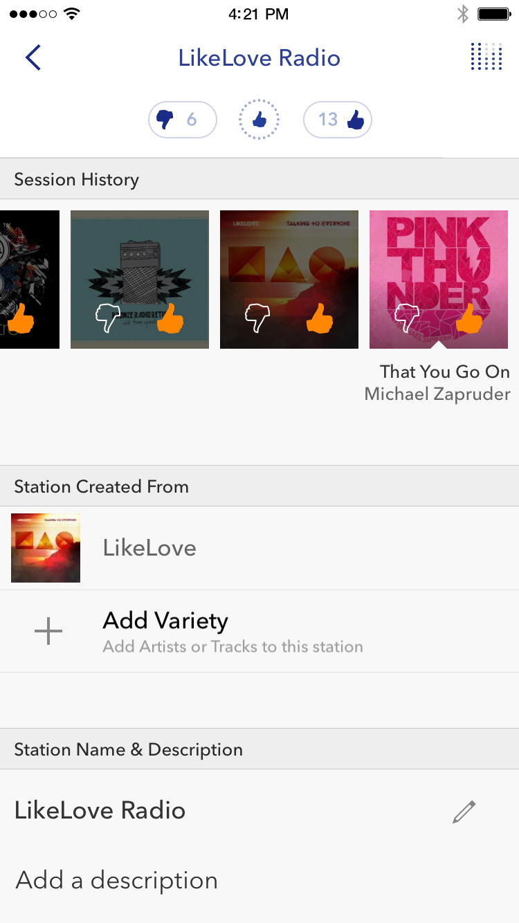
Task: Edit station name with pencil icon
Action: click(x=464, y=812)
